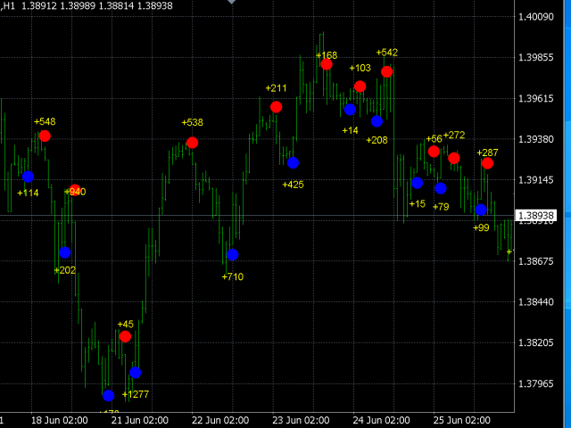Select the blue dot above +1277 label

[135, 373]
